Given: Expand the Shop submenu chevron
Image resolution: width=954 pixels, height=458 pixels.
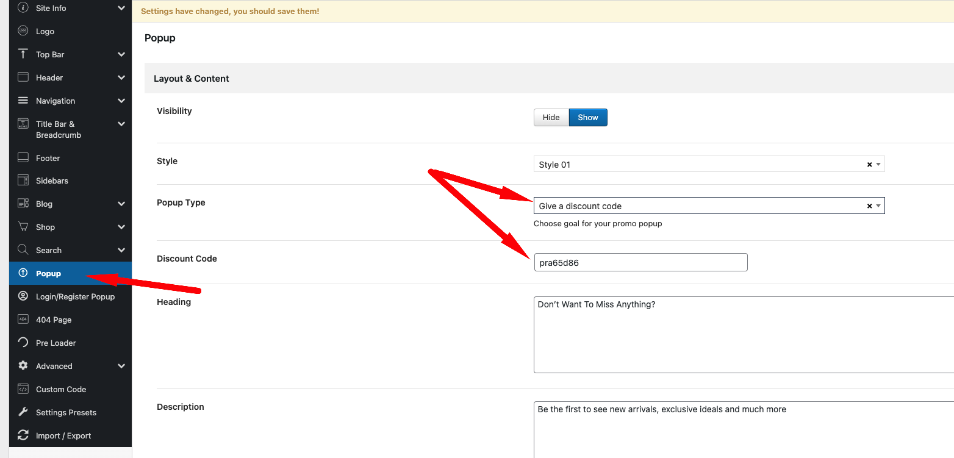Looking at the screenshot, I should tap(121, 227).
